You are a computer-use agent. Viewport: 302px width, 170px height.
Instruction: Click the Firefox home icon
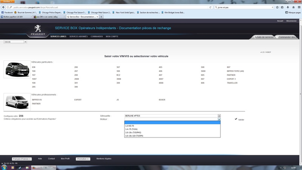(293, 7)
